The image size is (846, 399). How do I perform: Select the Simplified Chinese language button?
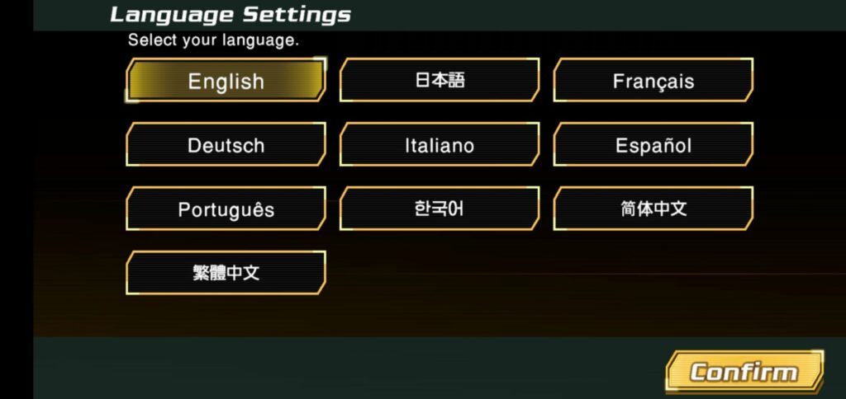pos(653,209)
